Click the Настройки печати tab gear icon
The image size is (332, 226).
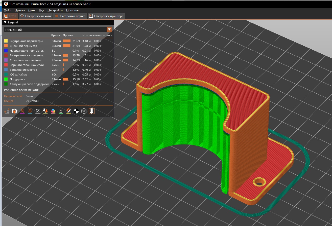(x=22, y=16)
